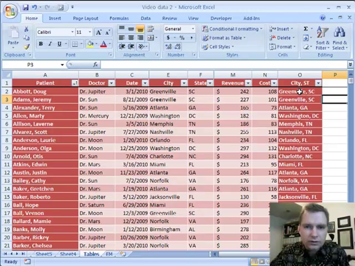355x266 pixels.
Task: Align text left
Action: point(122,38)
